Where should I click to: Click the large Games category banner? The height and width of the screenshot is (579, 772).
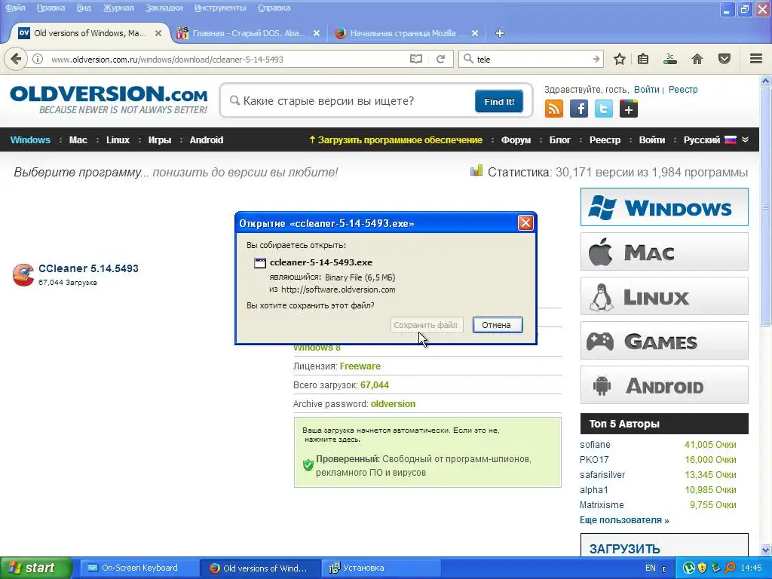click(x=664, y=340)
